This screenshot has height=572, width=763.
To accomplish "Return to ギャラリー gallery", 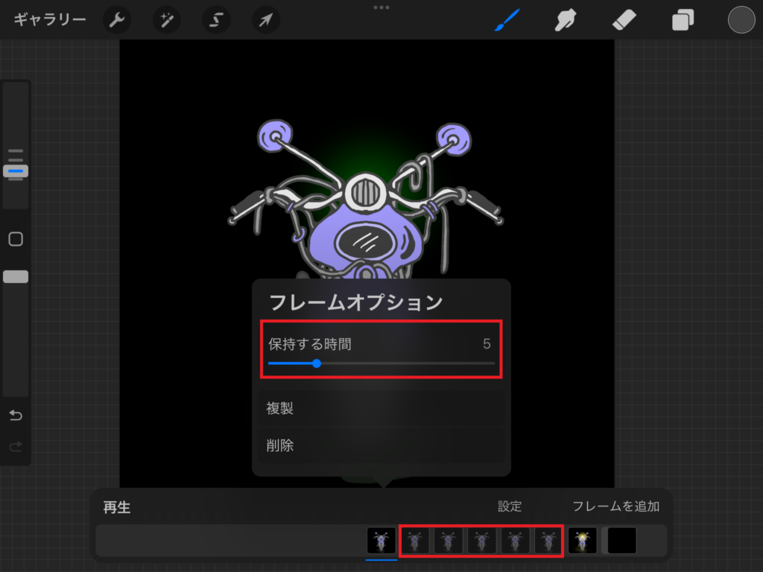I will tap(50, 20).
